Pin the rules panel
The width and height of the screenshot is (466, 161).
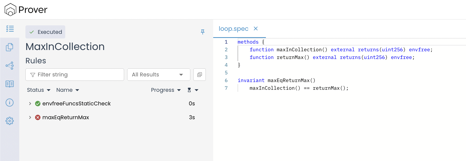(x=202, y=32)
